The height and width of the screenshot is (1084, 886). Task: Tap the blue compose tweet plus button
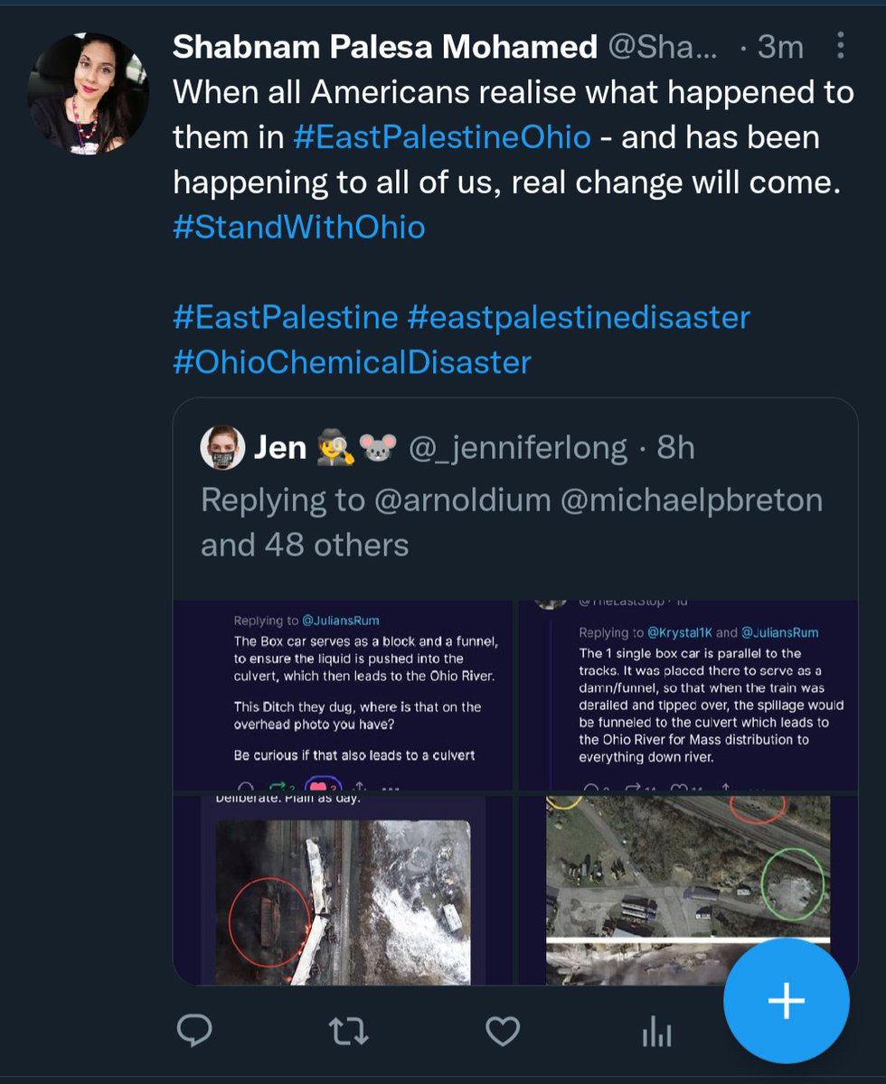pos(786,1000)
